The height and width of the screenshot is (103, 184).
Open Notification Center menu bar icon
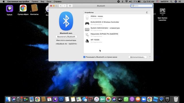click(x=180, y=1)
